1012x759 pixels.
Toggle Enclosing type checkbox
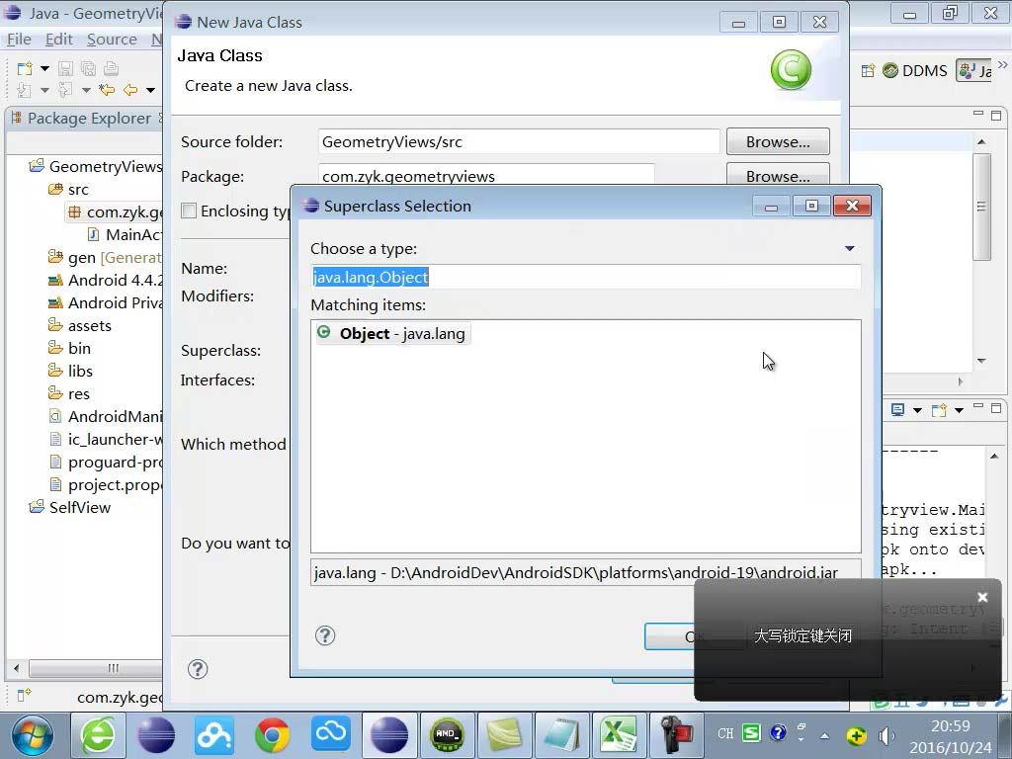pos(189,211)
